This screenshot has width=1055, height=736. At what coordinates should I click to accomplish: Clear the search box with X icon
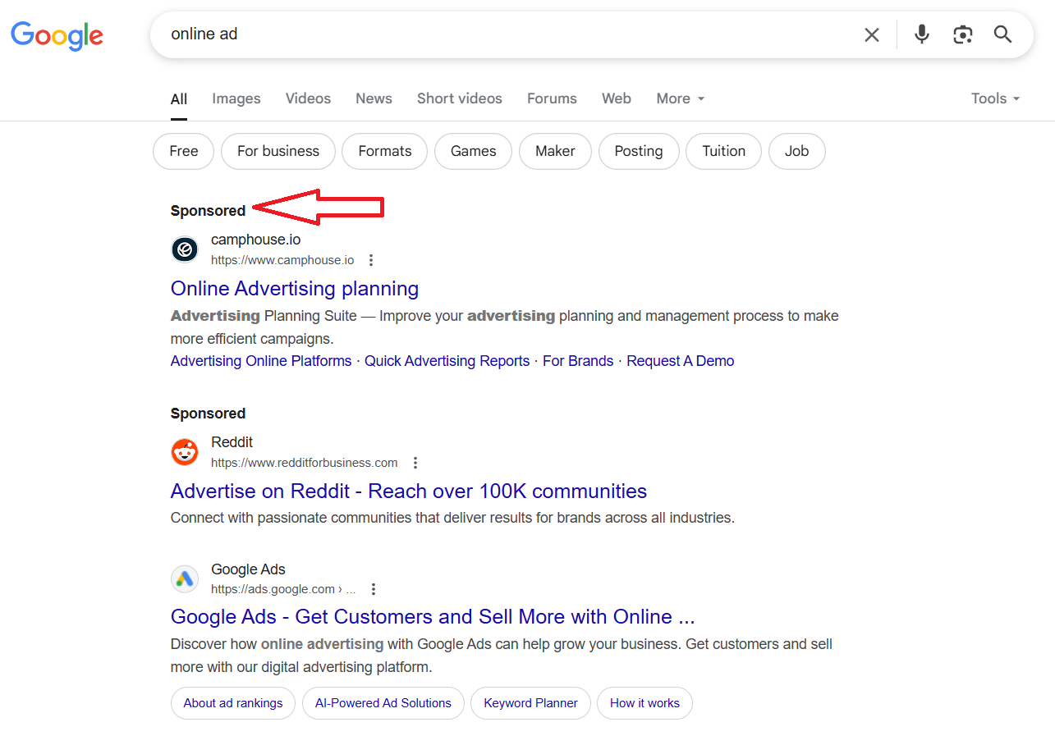click(871, 34)
